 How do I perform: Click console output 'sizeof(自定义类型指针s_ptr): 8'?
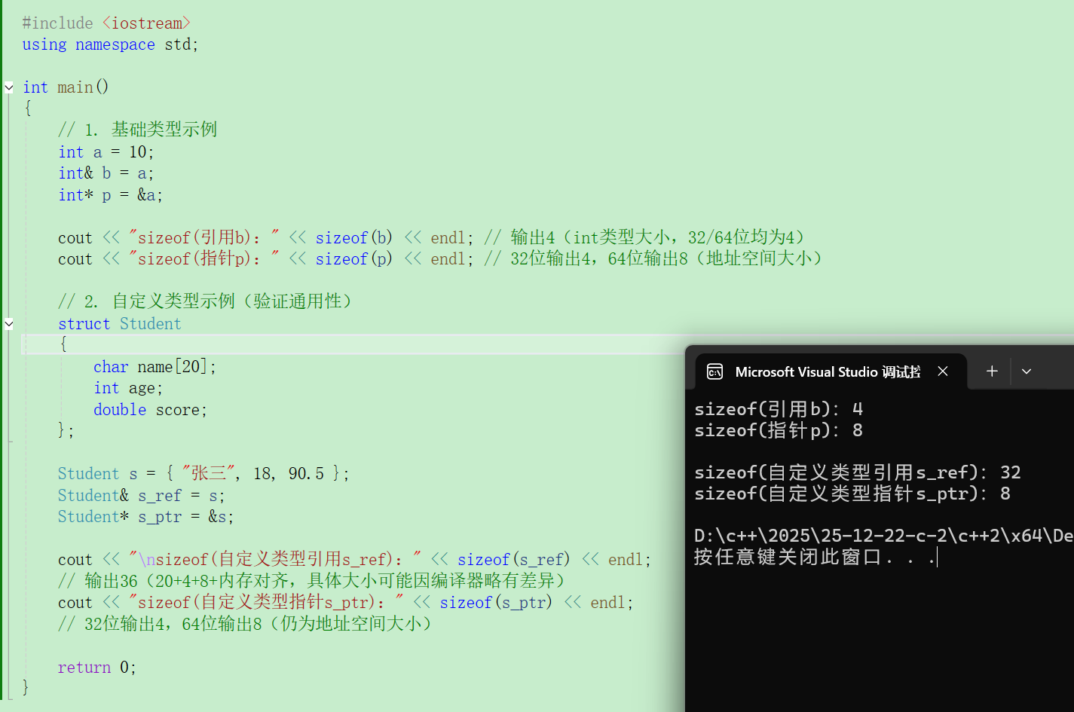point(852,494)
